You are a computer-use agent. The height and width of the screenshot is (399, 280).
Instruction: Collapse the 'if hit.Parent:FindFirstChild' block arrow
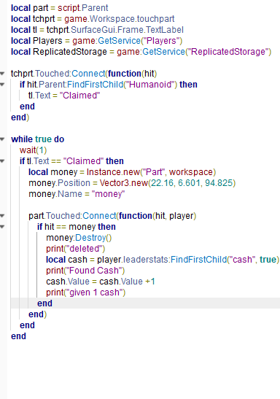coord(2,85)
